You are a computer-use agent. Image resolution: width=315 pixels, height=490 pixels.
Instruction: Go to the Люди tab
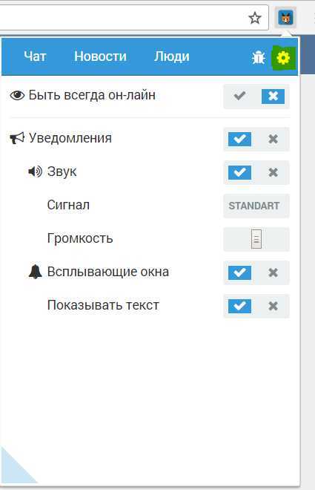(x=171, y=56)
